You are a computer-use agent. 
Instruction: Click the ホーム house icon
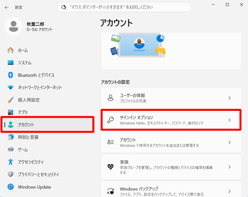10,50
